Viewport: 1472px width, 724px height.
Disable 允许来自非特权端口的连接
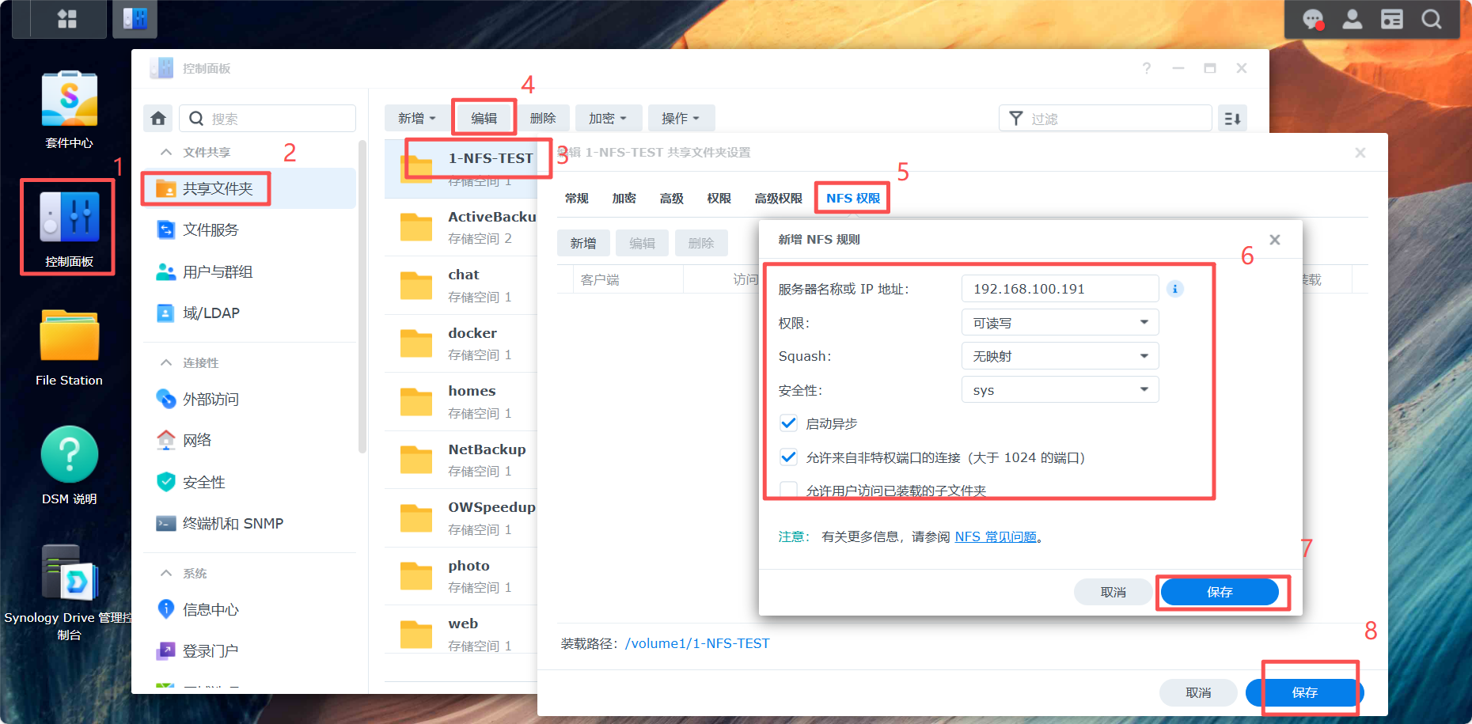click(x=788, y=457)
